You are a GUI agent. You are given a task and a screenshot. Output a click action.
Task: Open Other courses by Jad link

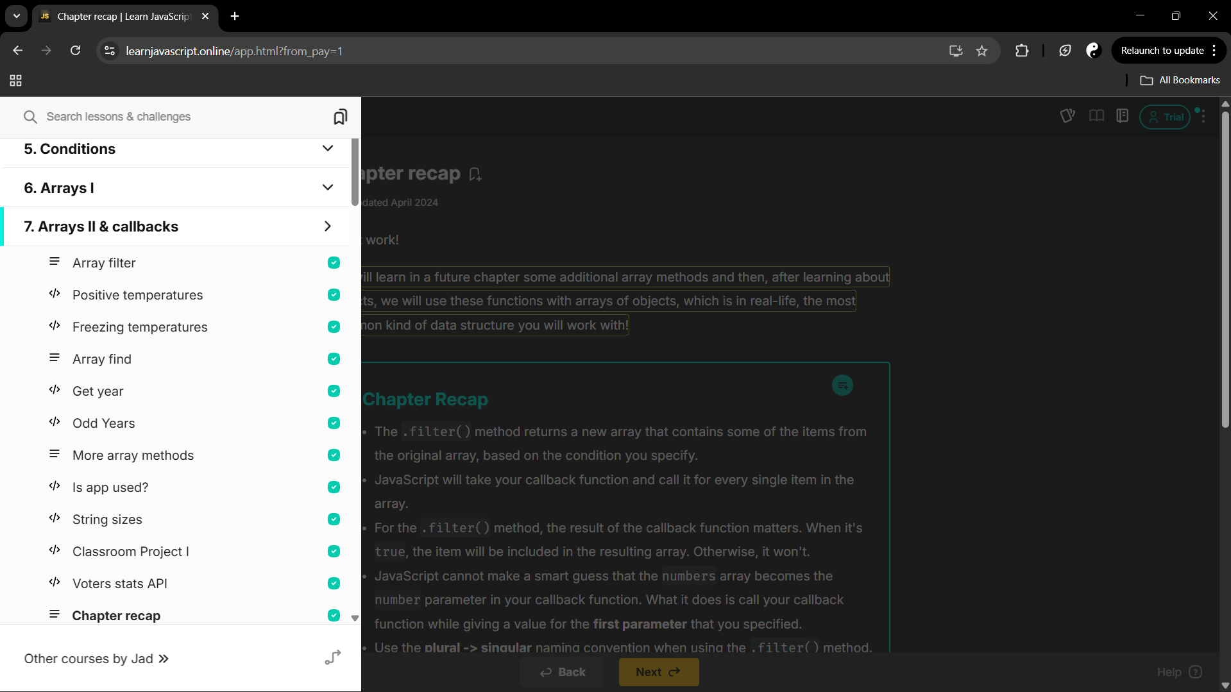(96, 659)
